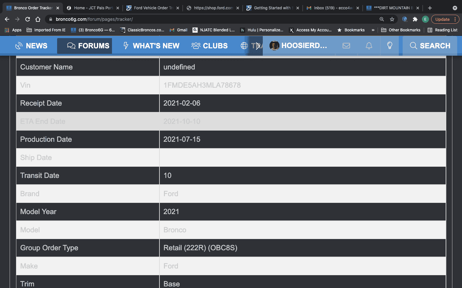
Task: Open the Apps shortcut in bookmarks bar
Action: (x=13, y=30)
